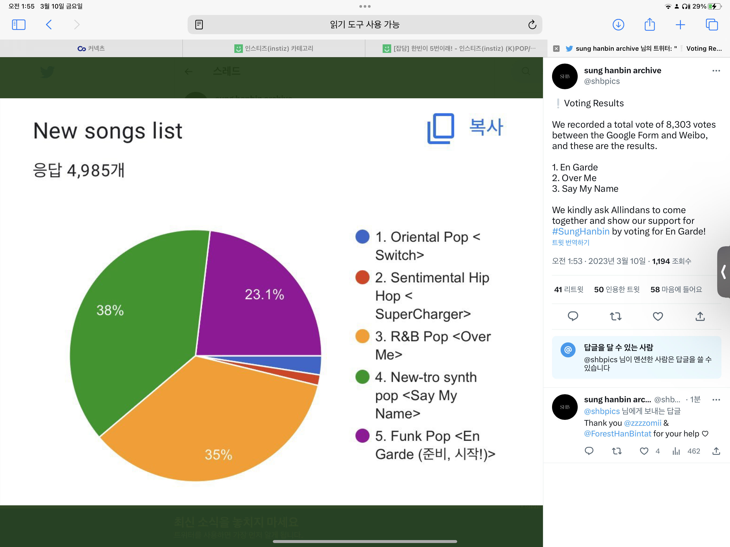
Task: Toggle the Safari sidebar panel
Action: point(18,25)
